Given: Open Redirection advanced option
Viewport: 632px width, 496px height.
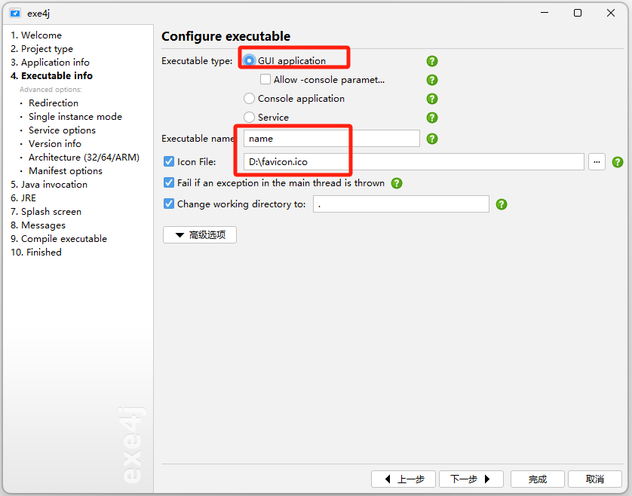Looking at the screenshot, I should (x=54, y=103).
